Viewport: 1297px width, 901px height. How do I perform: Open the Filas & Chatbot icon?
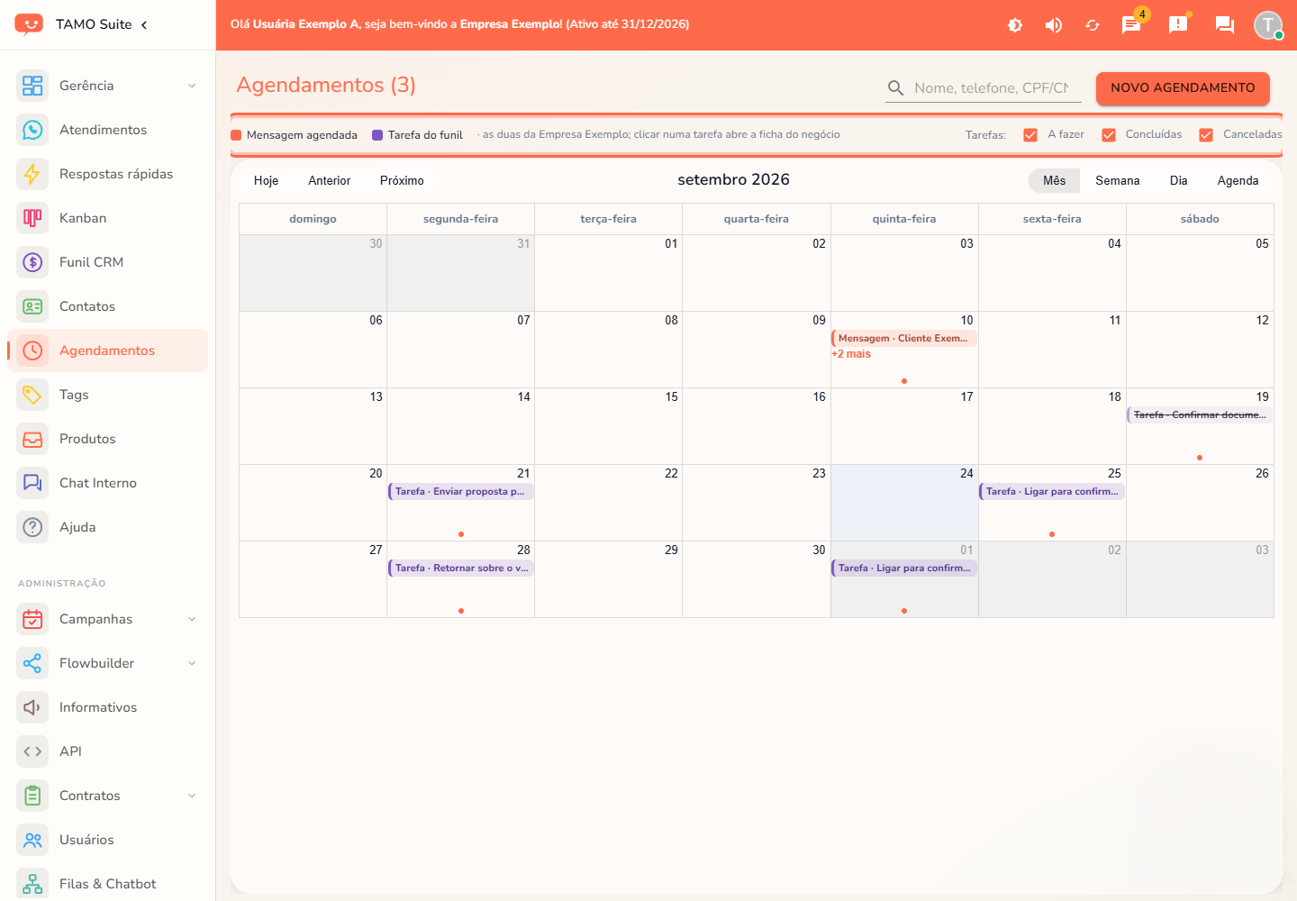(32, 884)
